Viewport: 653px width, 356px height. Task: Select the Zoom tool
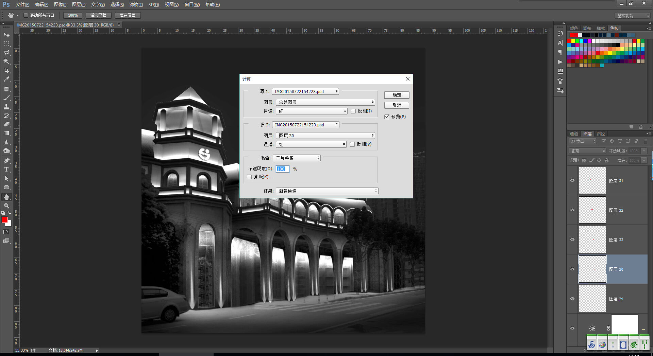(6, 206)
